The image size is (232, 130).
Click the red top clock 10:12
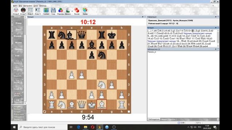click(88, 22)
